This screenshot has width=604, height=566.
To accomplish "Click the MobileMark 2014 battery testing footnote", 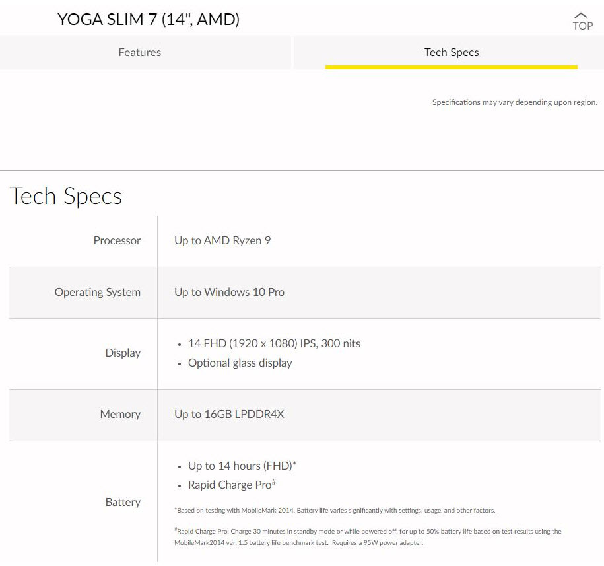I will [335, 511].
